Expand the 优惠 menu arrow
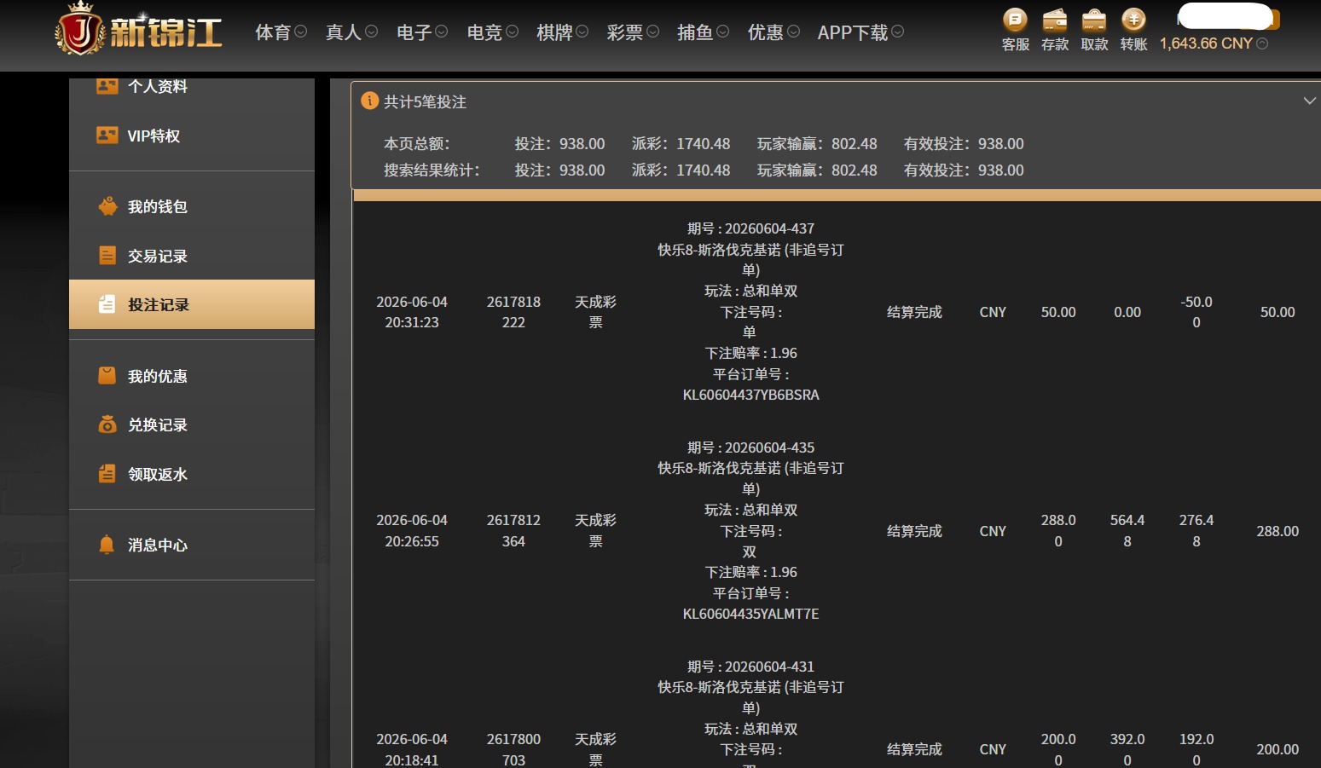The image size is (1321, 768). point(793,32)
